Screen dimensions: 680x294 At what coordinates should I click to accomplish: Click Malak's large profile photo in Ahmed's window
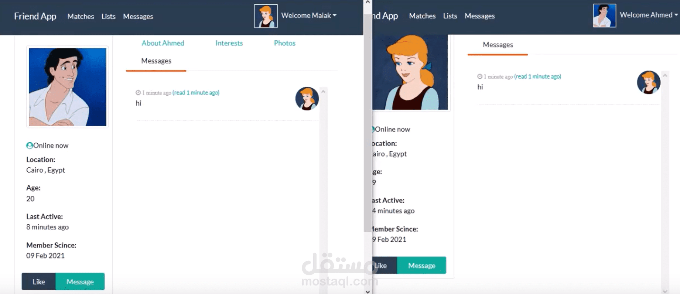(x=410, y=72)
